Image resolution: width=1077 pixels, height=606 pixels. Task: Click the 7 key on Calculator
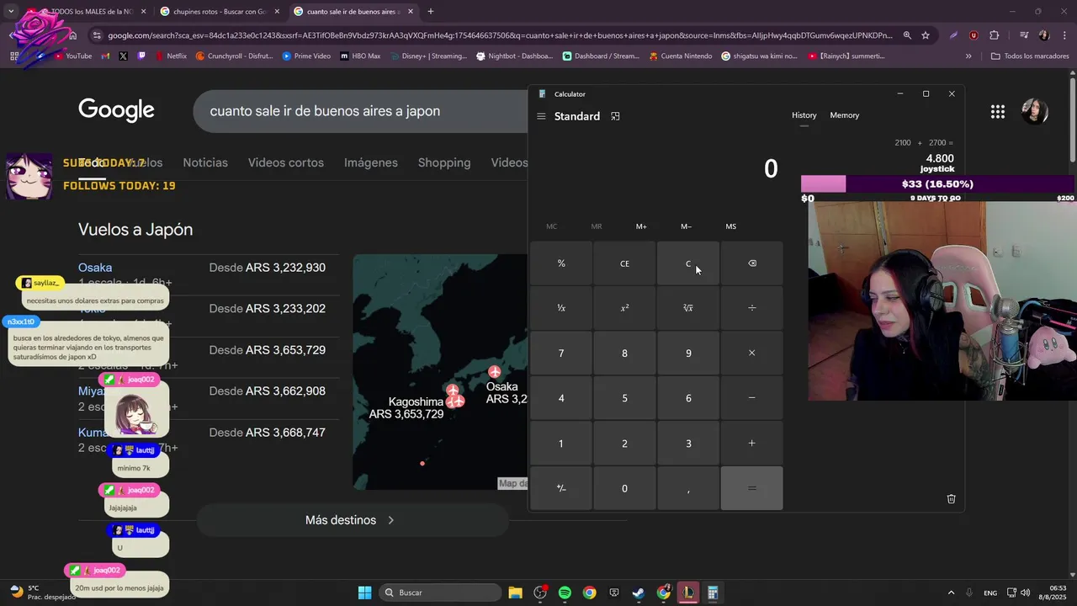coord(561,353)
